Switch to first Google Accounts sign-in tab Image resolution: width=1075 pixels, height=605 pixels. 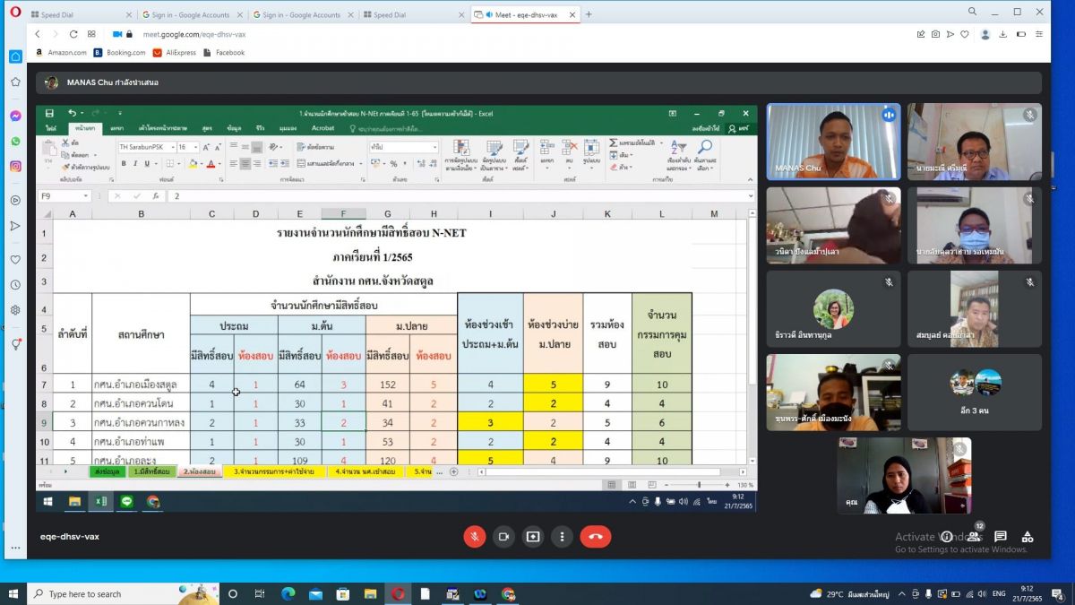click(190, 14)
